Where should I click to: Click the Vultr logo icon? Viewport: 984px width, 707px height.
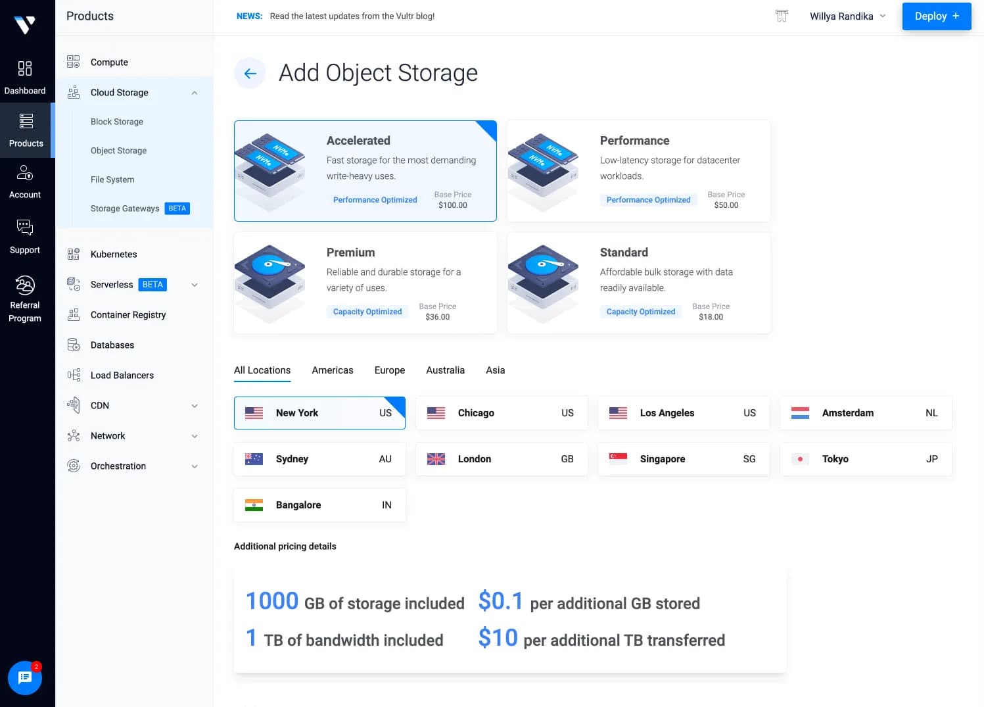24,24
